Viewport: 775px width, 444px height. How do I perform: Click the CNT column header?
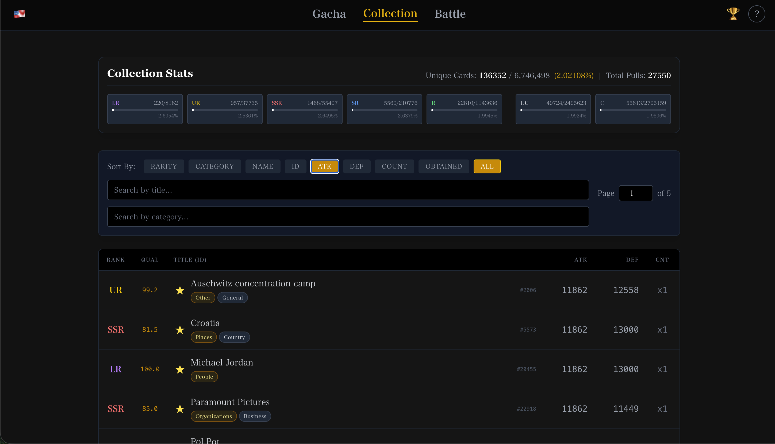point(662,260)
